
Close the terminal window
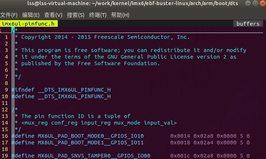tap(263, 3)
